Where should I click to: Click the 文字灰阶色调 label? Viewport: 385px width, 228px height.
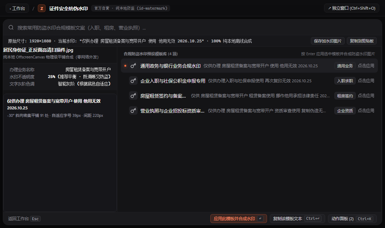tap(22, 84)
